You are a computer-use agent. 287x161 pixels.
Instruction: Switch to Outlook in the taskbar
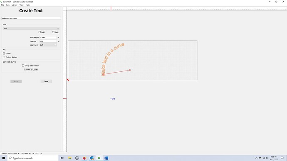tap(92, 158)
